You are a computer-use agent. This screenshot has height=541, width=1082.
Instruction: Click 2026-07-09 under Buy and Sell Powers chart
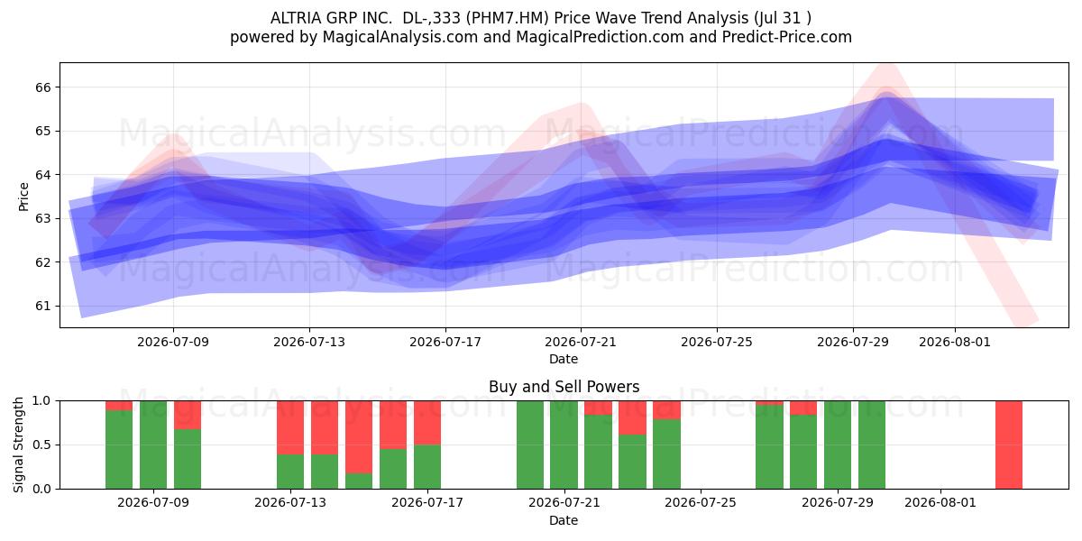[153, 503]
